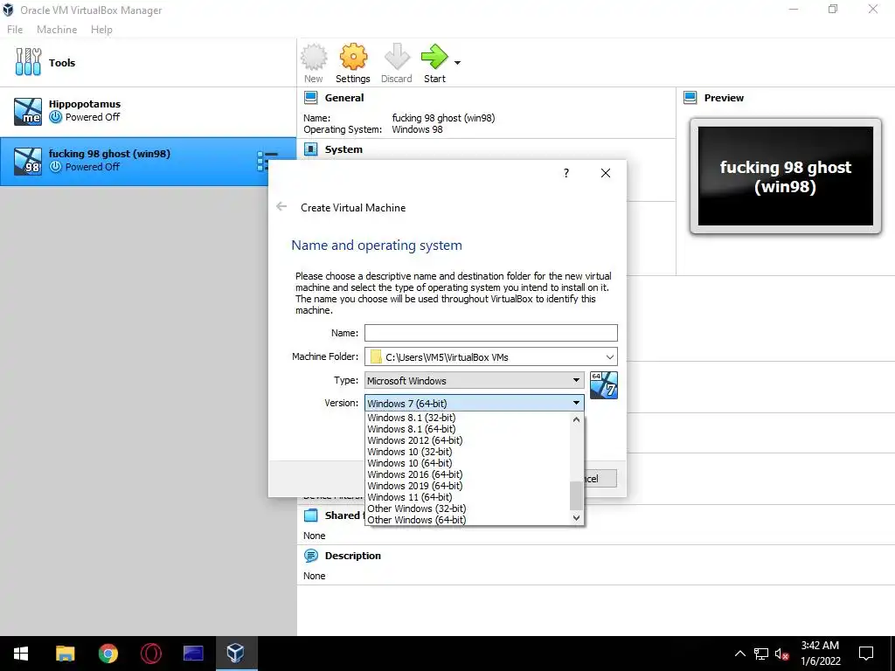Expand the Machine Folder dropdown

[x=609, y=357]
